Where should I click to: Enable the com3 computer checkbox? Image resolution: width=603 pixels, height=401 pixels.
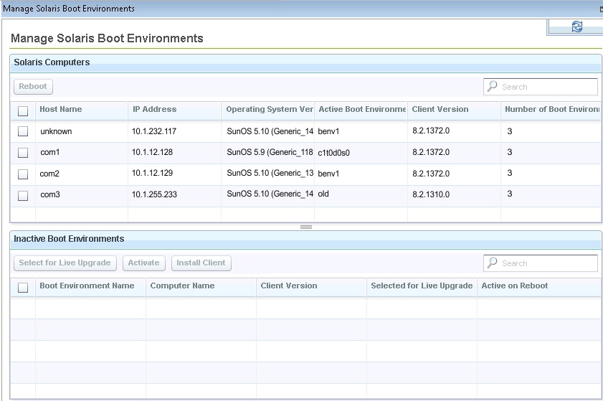coord(23,196)
